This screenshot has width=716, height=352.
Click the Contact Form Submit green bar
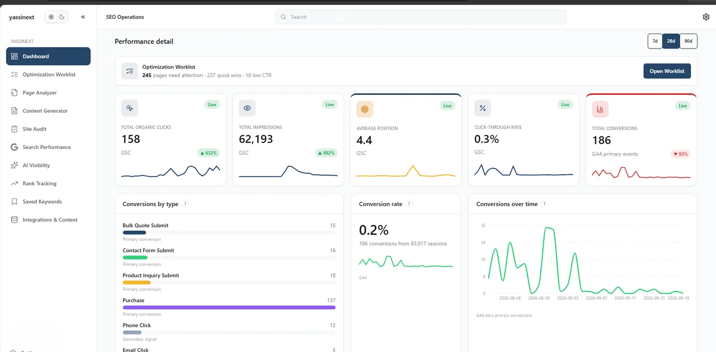click(135, 258)
